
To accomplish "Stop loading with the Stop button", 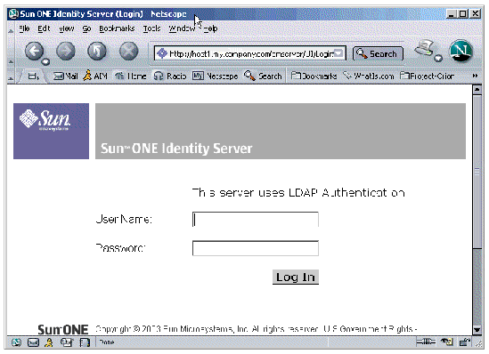I will [128, 51].
